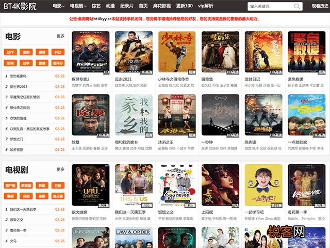
Task: Open 更新100 navigation link
Action: [185, 6]
